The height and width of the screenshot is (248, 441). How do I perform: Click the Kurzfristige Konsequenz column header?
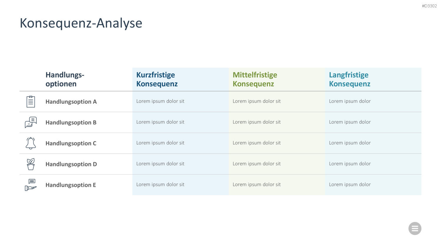tap(157, 79)
